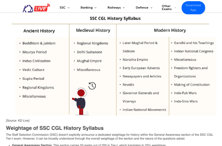Open the Railways menu item
This screenshot has height=146, width=222.
pos(114,8)
